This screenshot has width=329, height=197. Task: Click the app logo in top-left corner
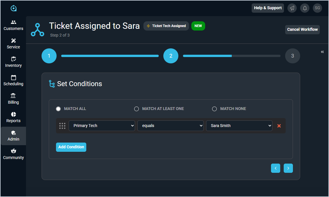[x=14, y=8]
